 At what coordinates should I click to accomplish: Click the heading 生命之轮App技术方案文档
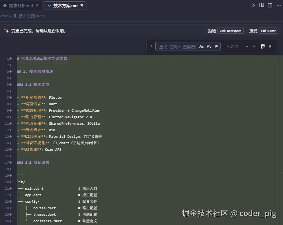click(x=42, y=58)
